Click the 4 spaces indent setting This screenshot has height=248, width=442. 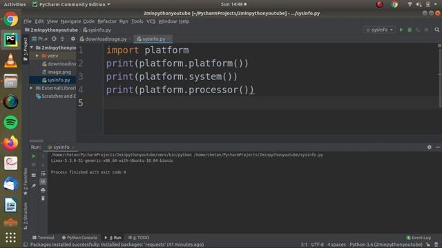(x=336, y=245)
